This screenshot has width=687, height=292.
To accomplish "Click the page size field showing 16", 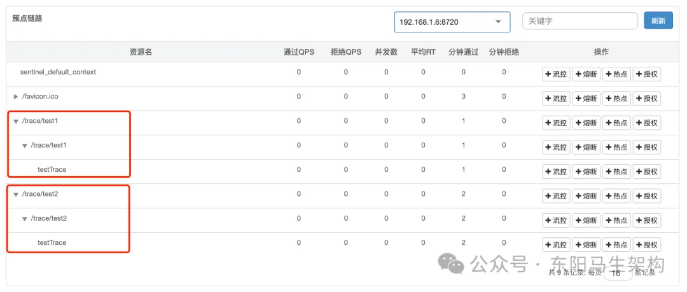I will [x=618, y=273].
